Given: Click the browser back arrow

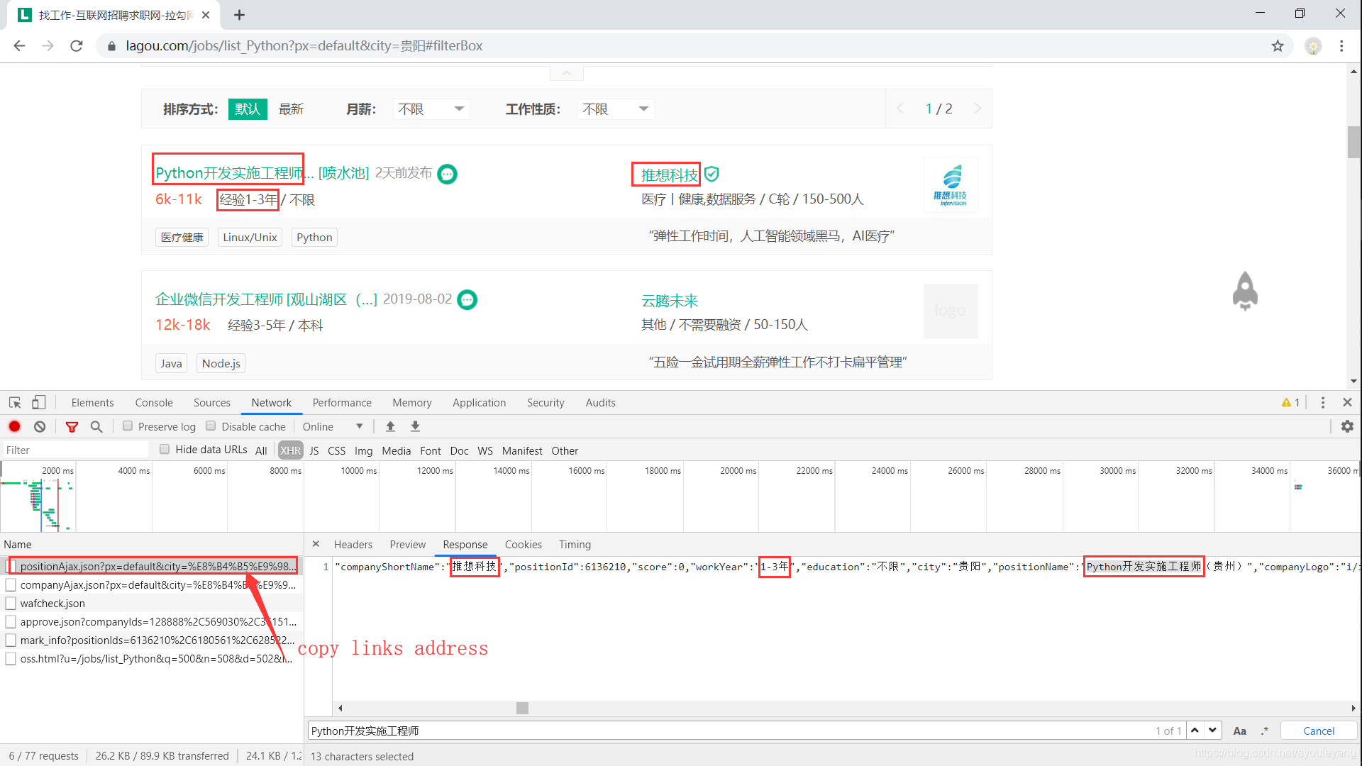Looking at the screenshot, I should [x=19, y=46].
